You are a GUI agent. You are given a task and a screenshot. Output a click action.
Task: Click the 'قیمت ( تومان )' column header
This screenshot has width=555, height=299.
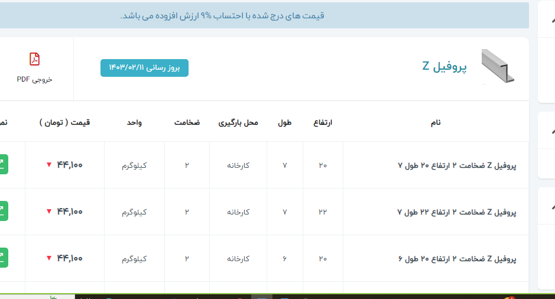click(64, 122)
